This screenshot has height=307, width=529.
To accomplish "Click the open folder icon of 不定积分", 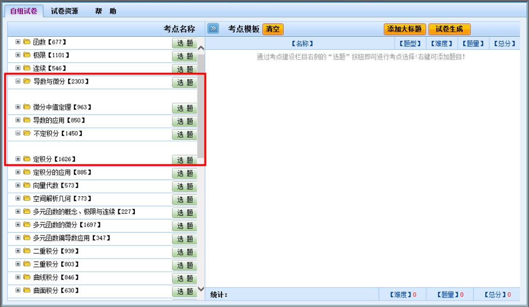I will (x=27, y=133).
